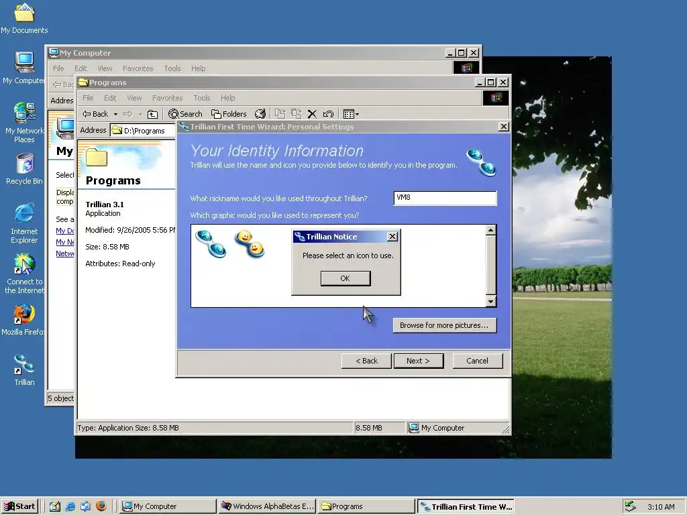
Task: Click the Delete X icon in toolbar
Action: point(312,114)
